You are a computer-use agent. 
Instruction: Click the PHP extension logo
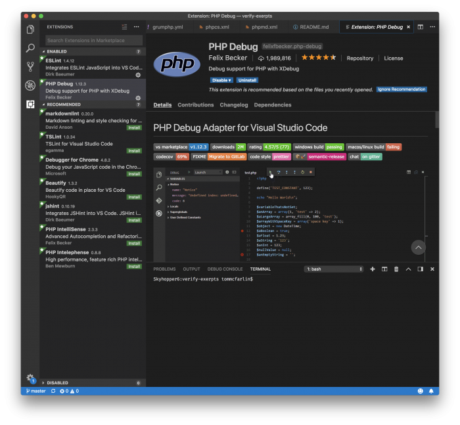pos(177,64)
